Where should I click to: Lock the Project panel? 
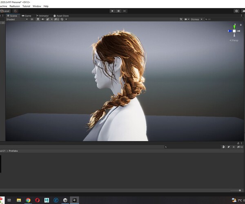click(x=238, y=143)
